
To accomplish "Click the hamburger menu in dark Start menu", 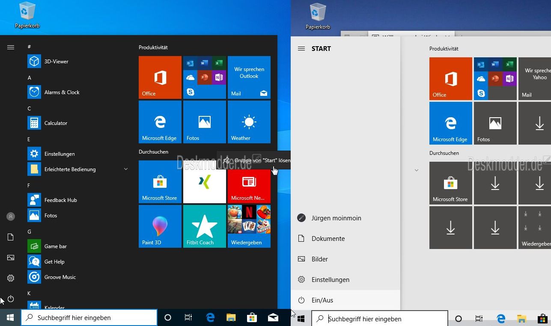I will [11, 47].
